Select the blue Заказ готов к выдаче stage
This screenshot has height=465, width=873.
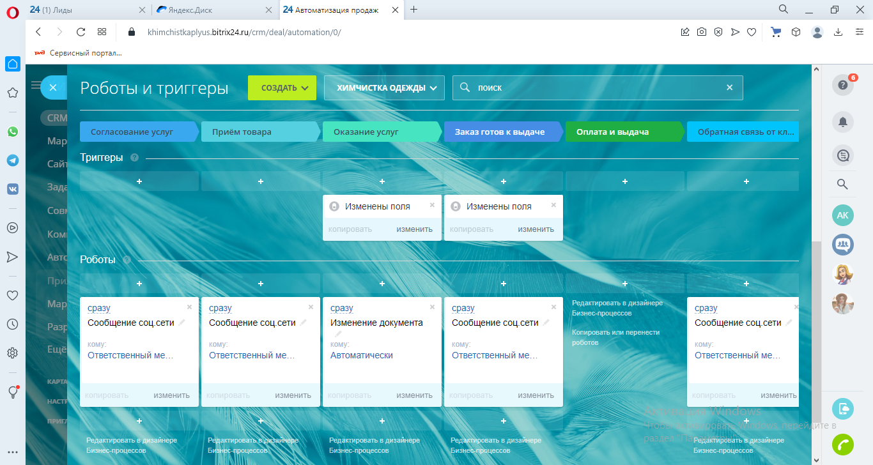500,132
